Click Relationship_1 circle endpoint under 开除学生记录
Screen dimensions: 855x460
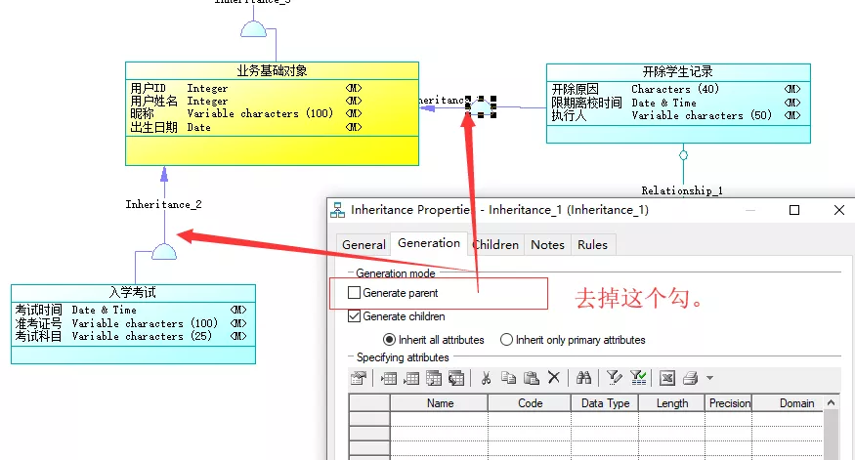point(683,155)
